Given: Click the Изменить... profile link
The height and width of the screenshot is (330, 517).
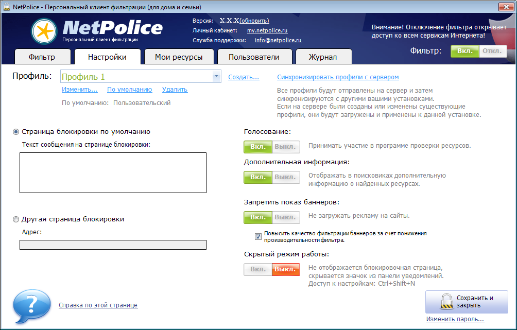Looking at the screenshot, I should coord(79,90).
